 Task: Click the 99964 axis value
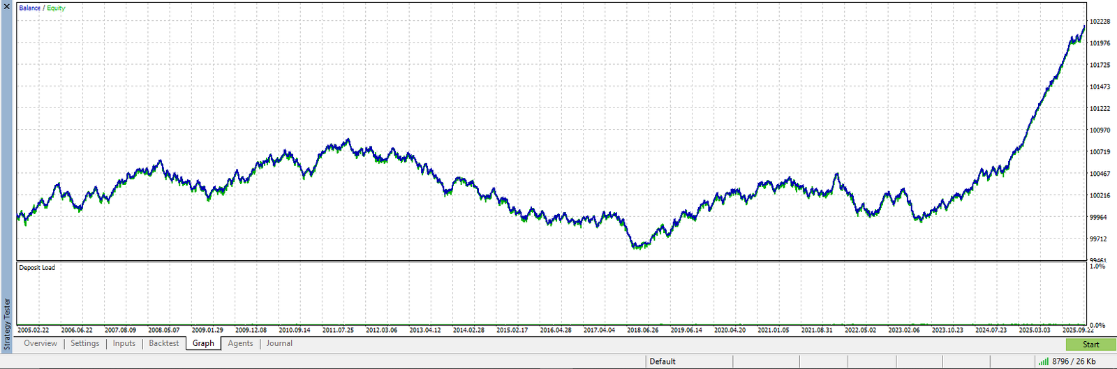pos(1098,218)
